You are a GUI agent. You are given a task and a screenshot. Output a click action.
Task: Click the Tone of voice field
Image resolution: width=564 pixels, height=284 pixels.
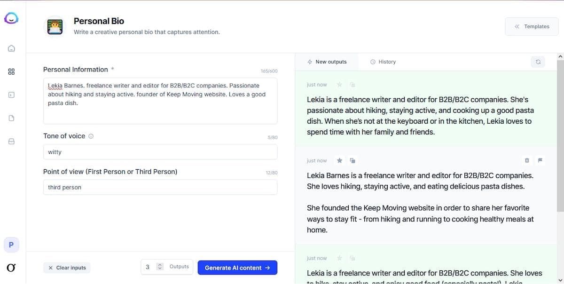tap(160, 152)
